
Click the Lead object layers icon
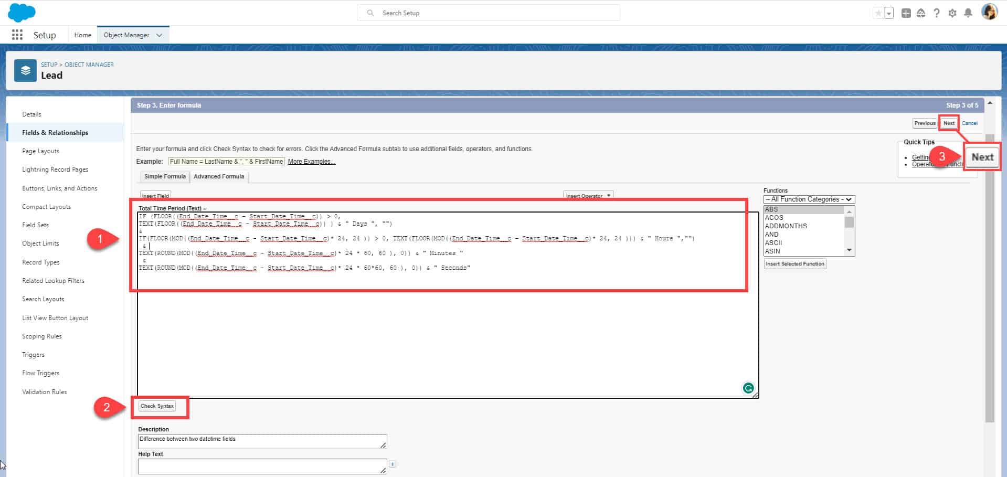coord(24,70)
